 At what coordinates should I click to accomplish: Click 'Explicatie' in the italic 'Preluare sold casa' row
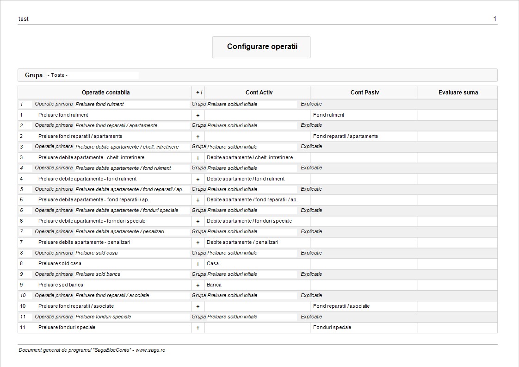tap(311, 253)
